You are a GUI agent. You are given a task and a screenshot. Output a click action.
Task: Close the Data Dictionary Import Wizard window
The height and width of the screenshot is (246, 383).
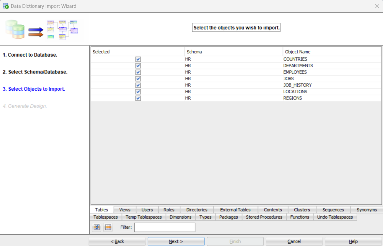(377, 6)
